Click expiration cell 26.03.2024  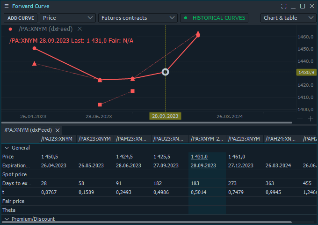click(x=278, y=165)
